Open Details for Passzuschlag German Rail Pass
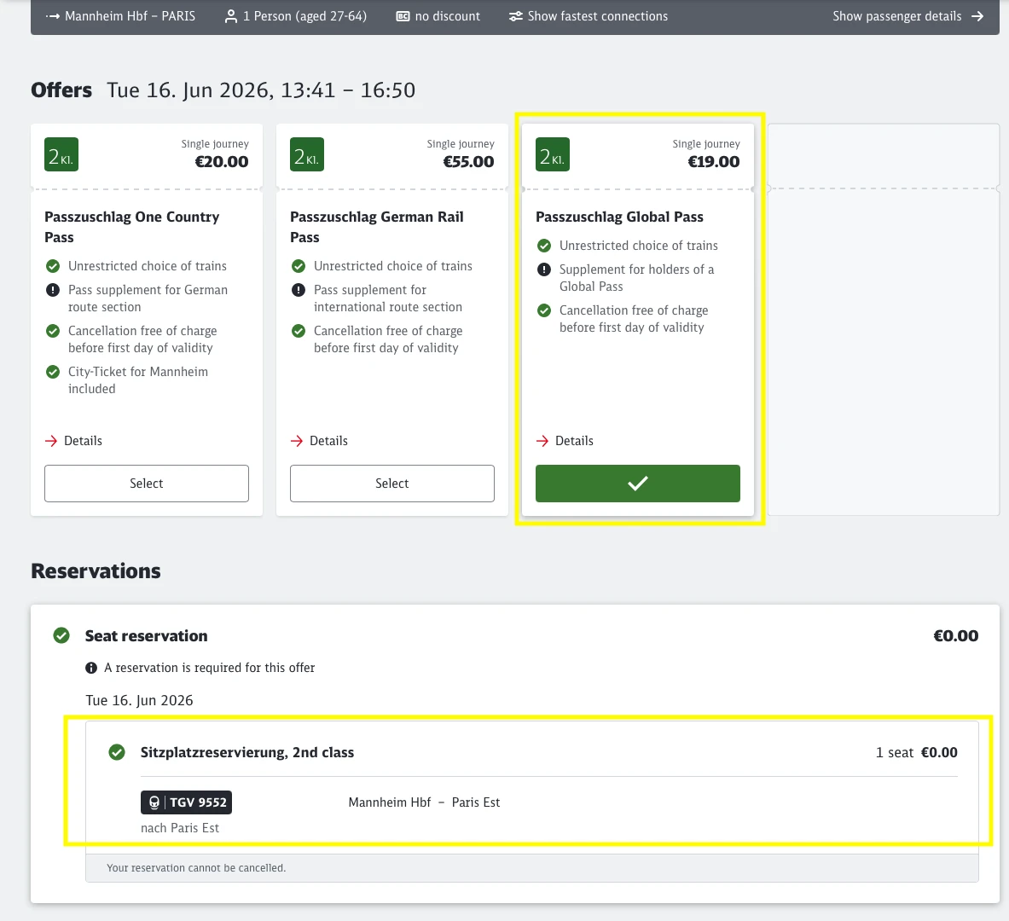The height and width of the screenshot is (921, 1009). pyautogui.click(x=319, y=441)
